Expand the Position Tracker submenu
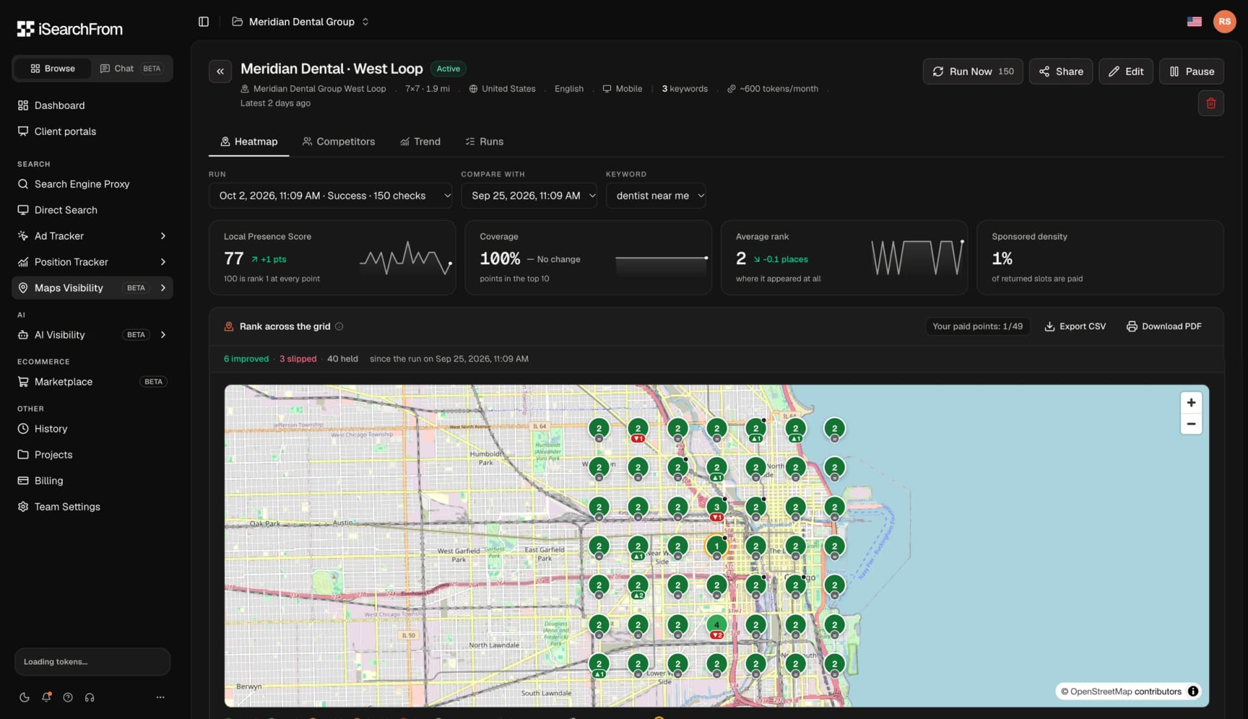Screen dimensions: 1248x719 tap(162, 262)
